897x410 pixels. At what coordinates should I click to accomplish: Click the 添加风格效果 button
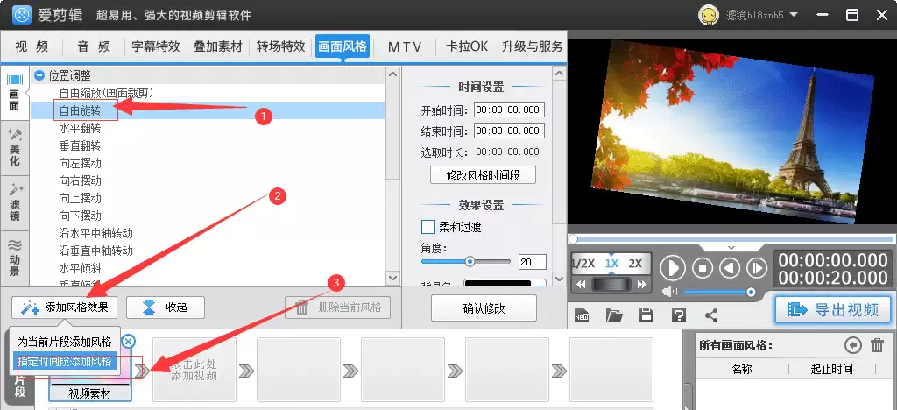click(64, 307)
